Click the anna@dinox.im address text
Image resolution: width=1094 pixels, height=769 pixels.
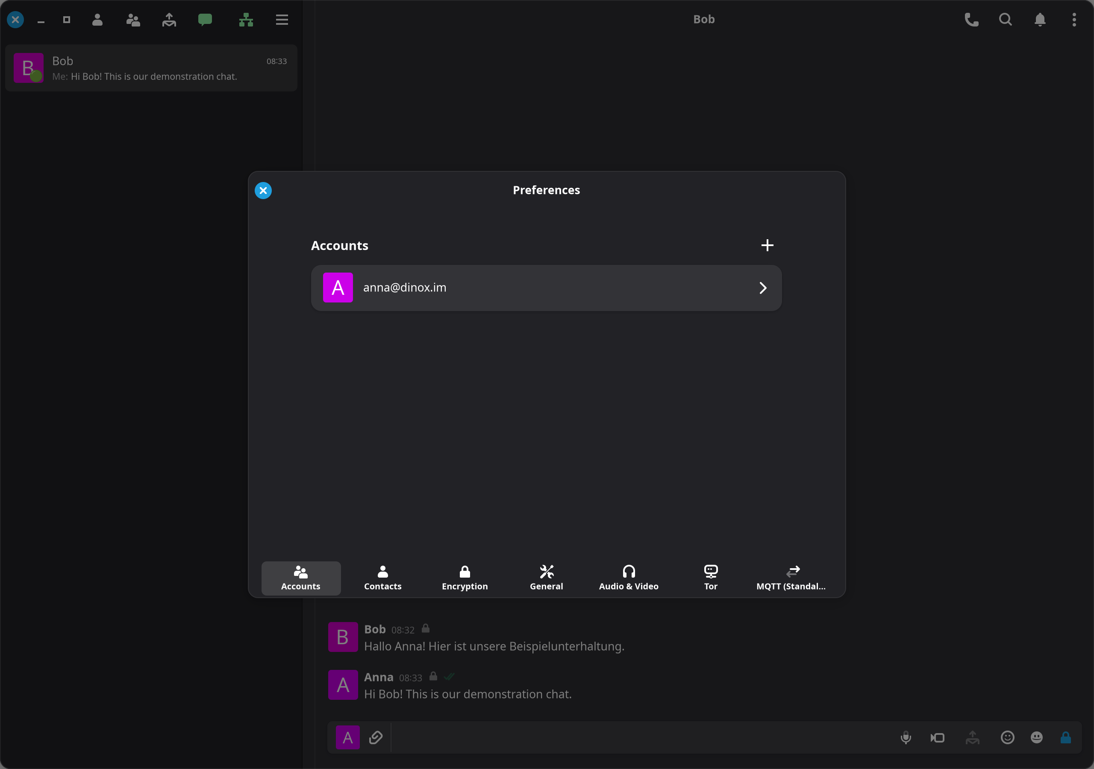coord(405,287)
